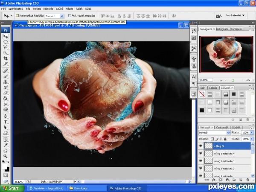Switch to Névtelen - Jegyzettömb taskbar window
256x192 pixels.
(x=47, y=188)
